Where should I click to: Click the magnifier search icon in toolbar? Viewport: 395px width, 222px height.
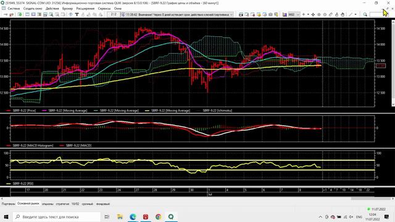coord(365,15)
